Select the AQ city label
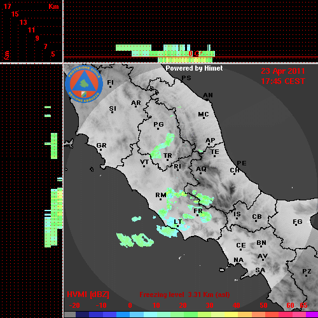The height and width of the screenshot is (318, 318). (x=201, y=169)
